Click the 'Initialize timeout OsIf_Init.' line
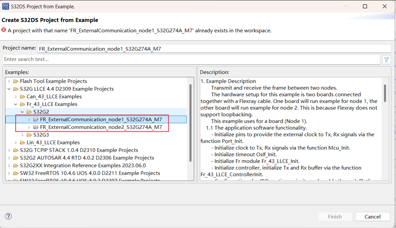The height and width of the screenshot is (228, 396). (244, 154)
